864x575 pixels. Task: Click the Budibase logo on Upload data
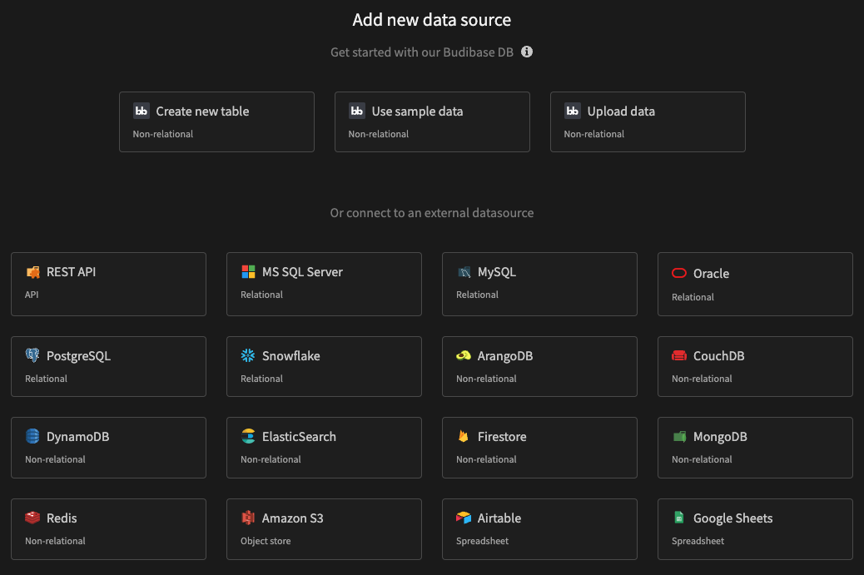tap(573, 111)
